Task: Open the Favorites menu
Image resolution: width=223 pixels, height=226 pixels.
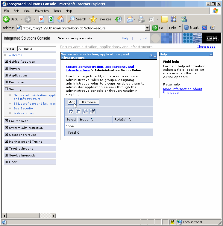Action: tap(42, 11)
